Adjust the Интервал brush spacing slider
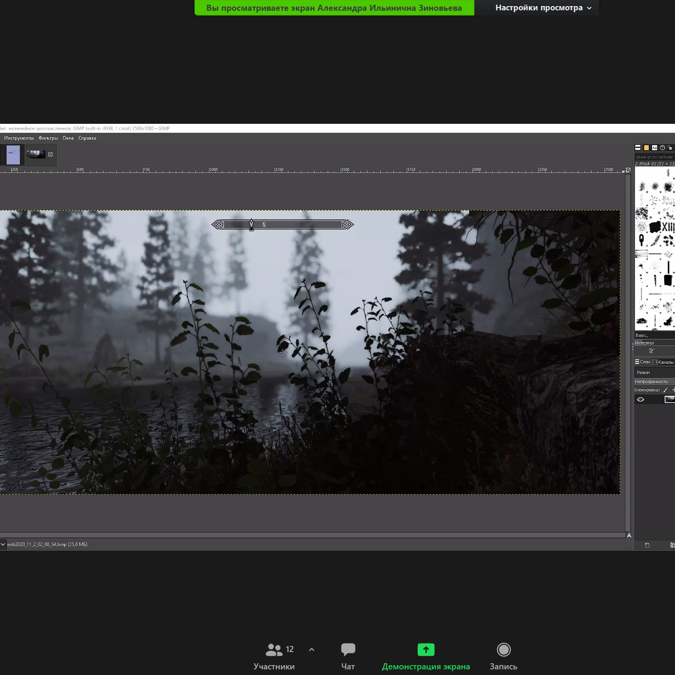Image resolution: width=675 pixels, height=675 pixels. [655, 343]
